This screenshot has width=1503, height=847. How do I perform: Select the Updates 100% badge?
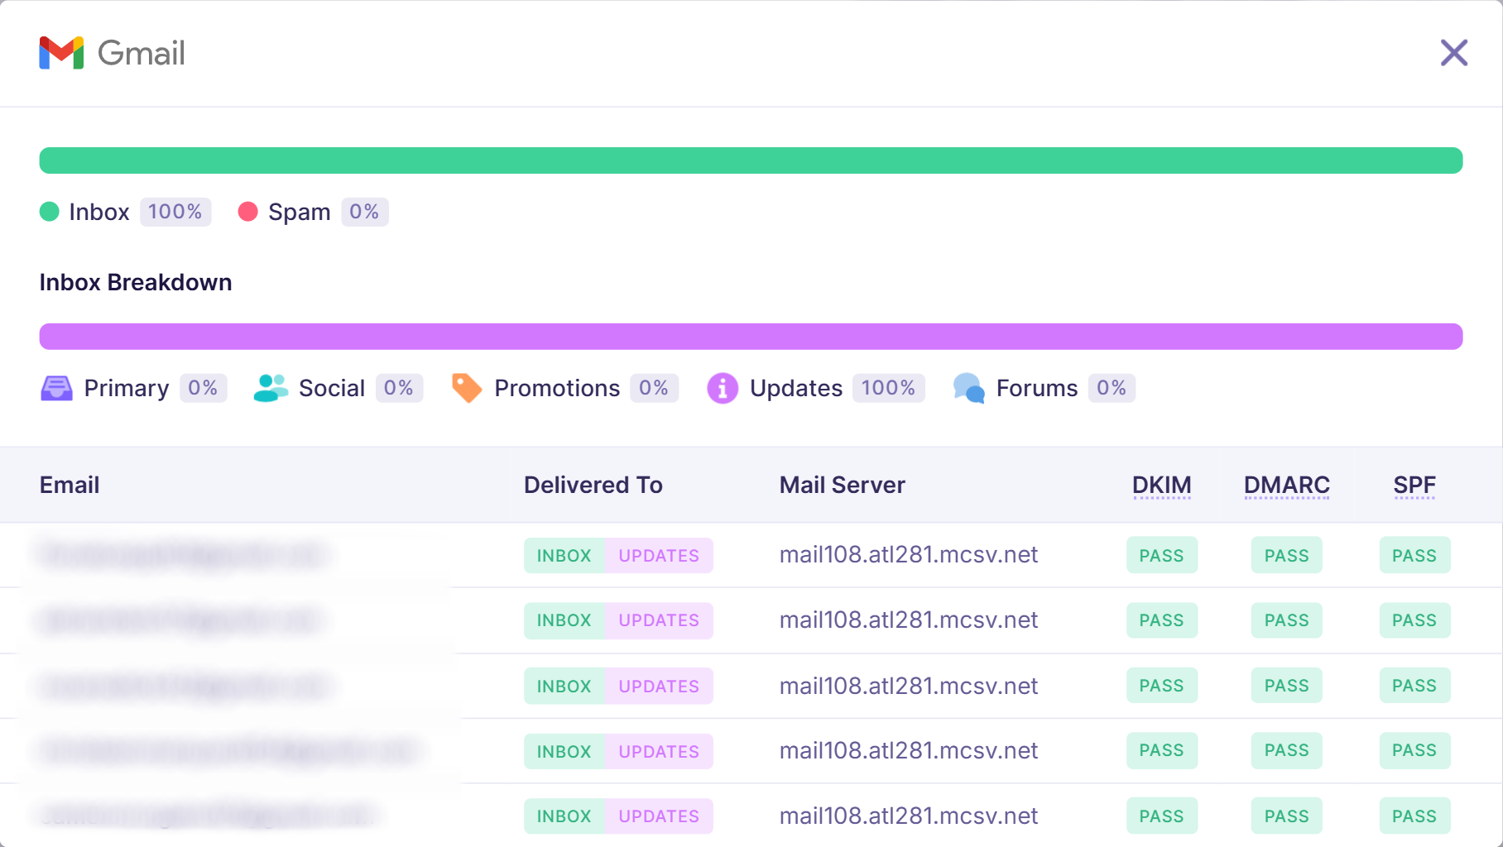tap(888, 388)
